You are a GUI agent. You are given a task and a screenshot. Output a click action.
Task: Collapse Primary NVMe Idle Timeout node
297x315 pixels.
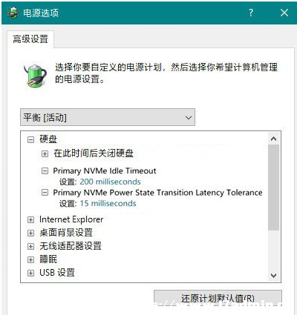[x=45, y=170]
